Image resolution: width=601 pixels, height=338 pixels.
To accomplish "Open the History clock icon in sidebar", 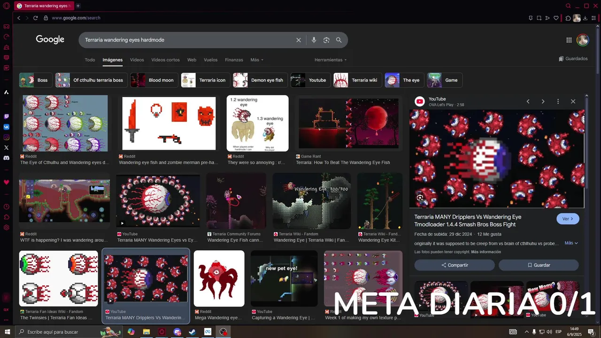I will [x=6, y=207].
